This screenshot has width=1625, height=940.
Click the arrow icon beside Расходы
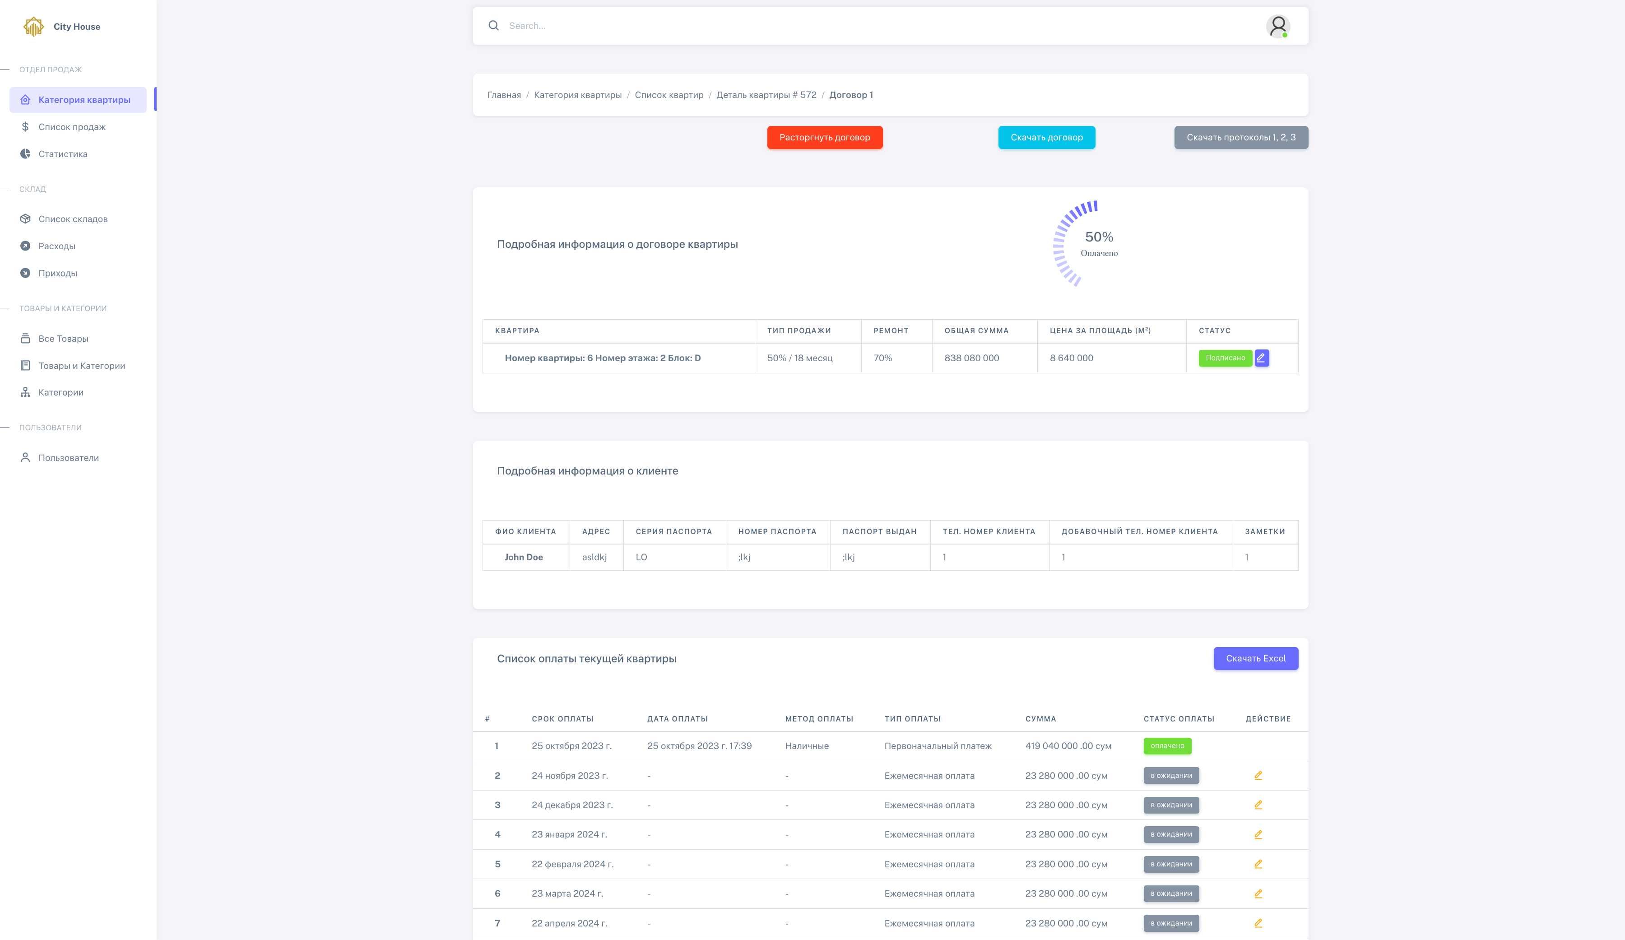coord(25,246)
